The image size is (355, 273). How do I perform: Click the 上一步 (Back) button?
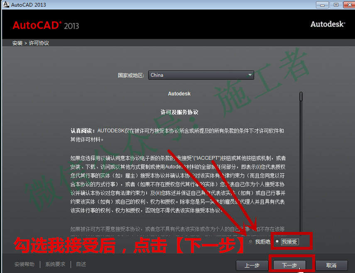click(x=252, y=265)
